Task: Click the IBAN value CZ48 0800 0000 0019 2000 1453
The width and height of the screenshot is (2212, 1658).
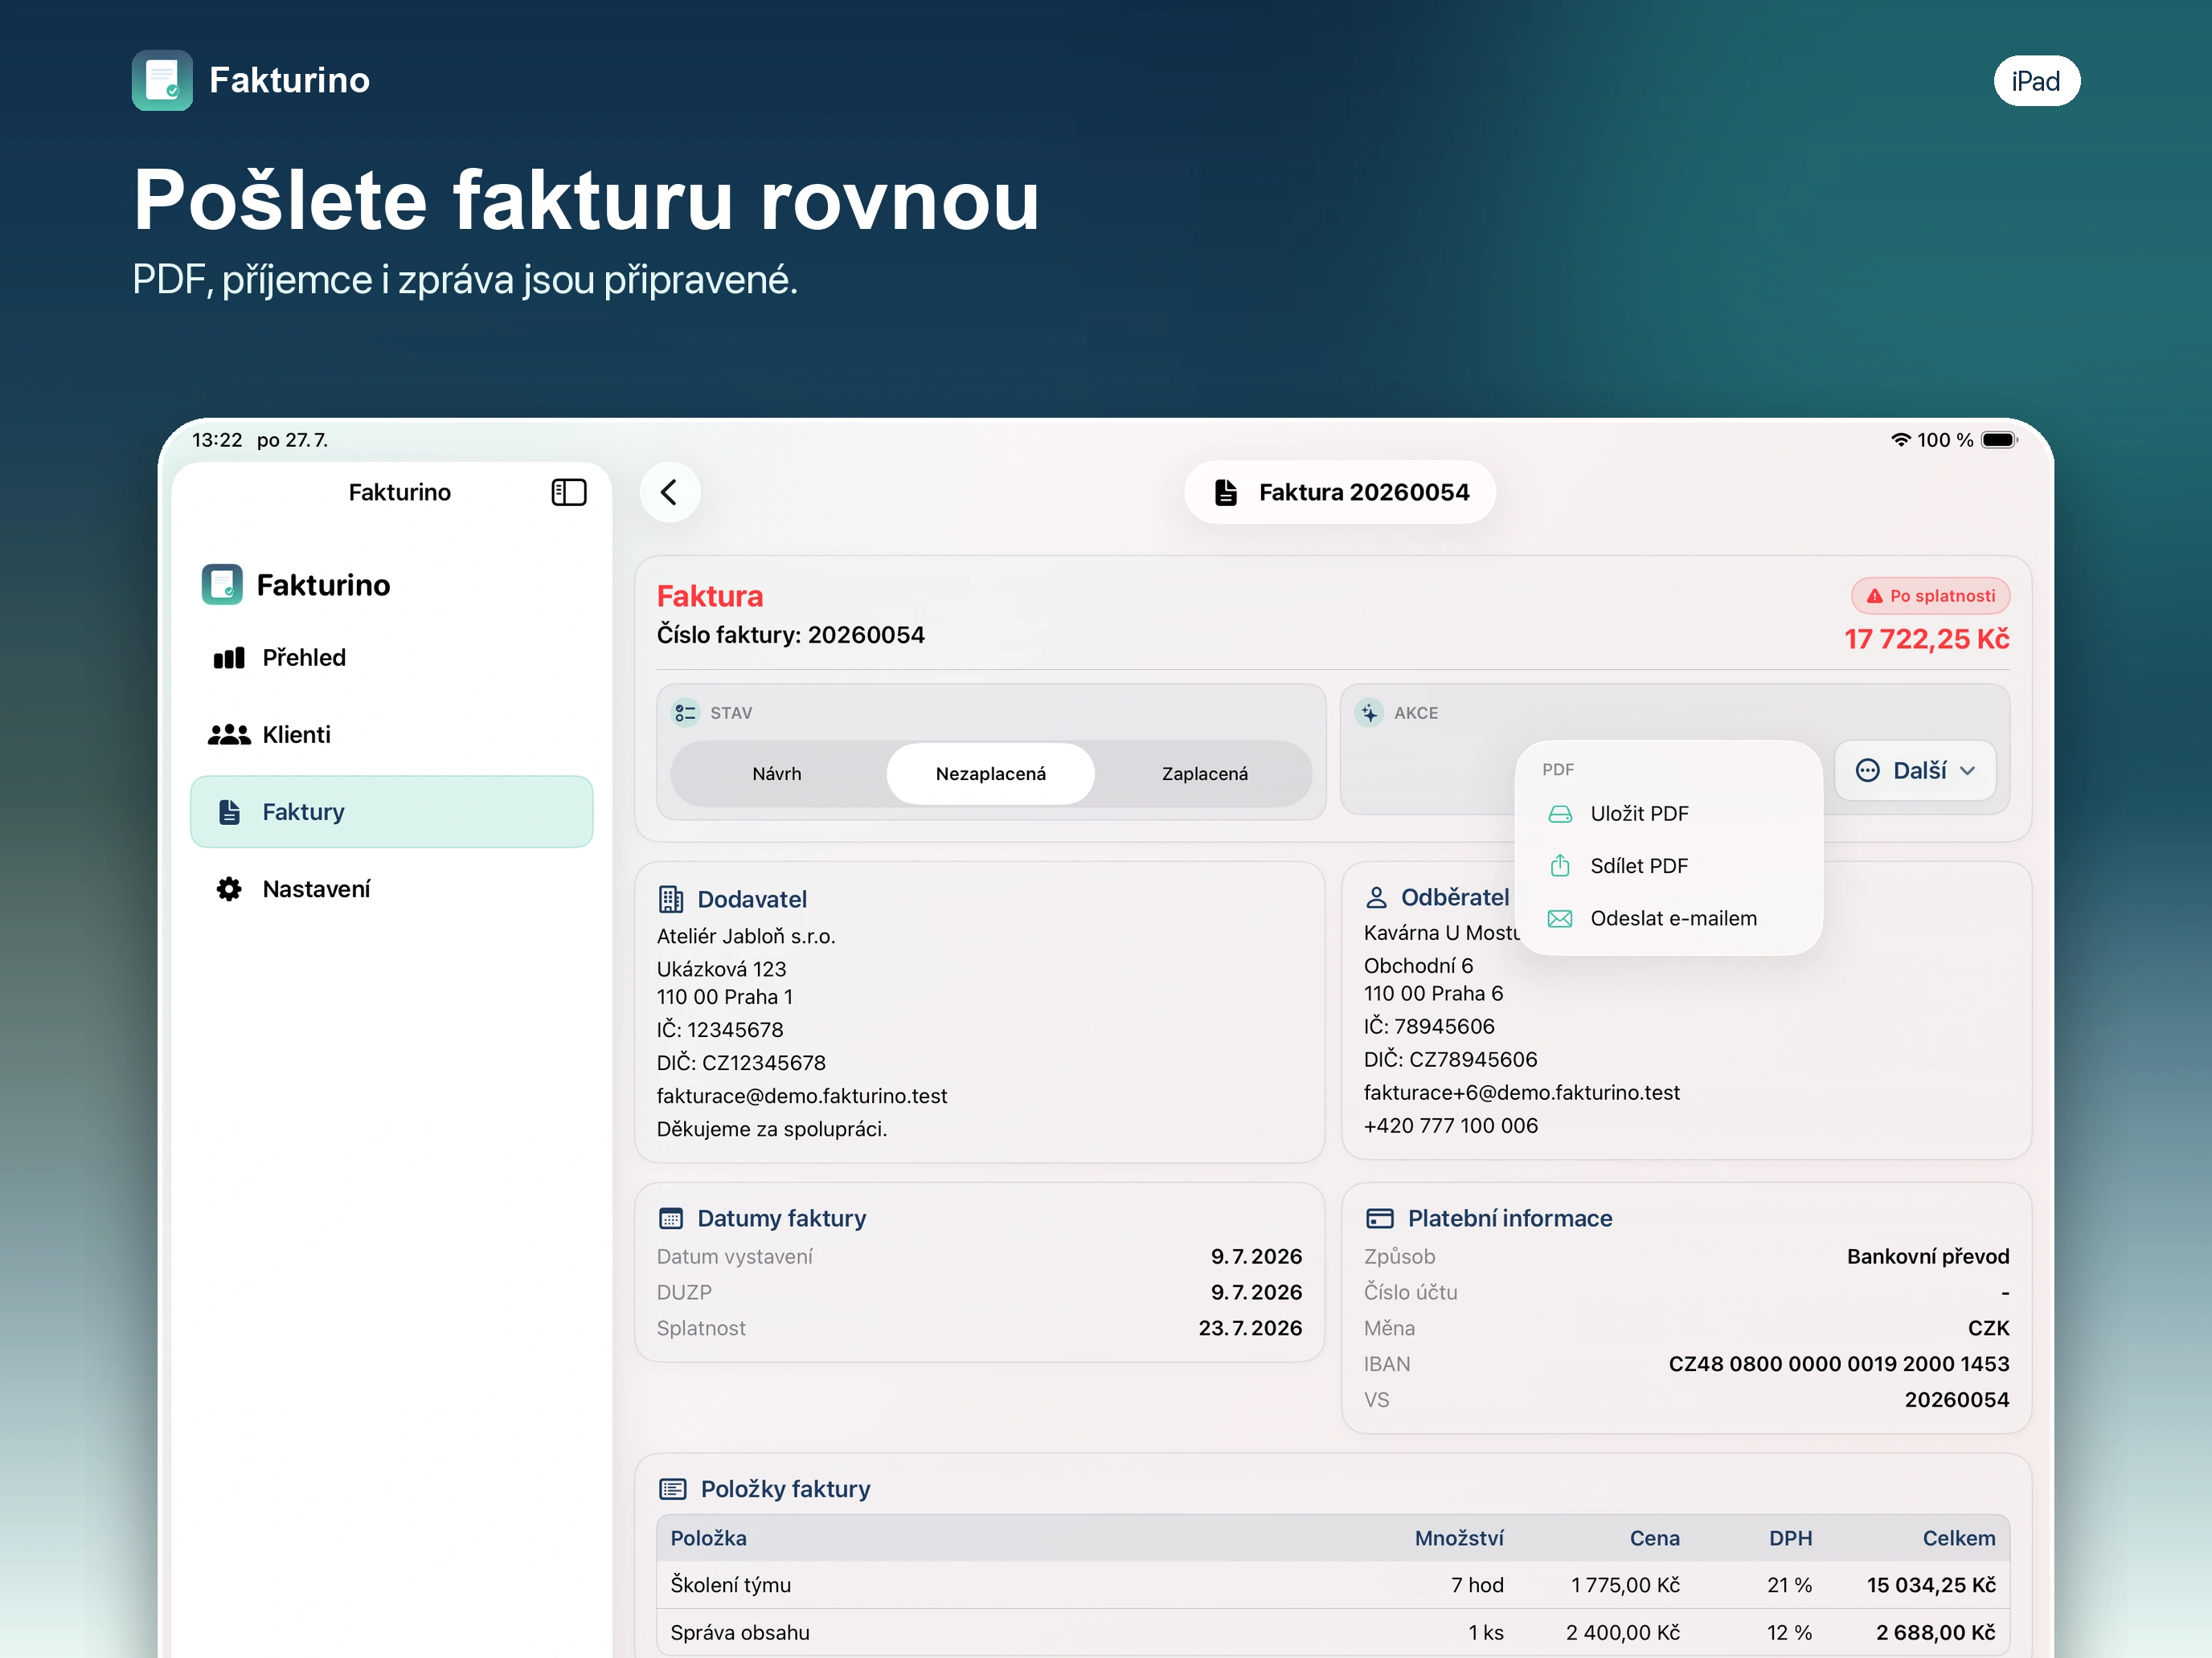Action: pos(1838,1364)
